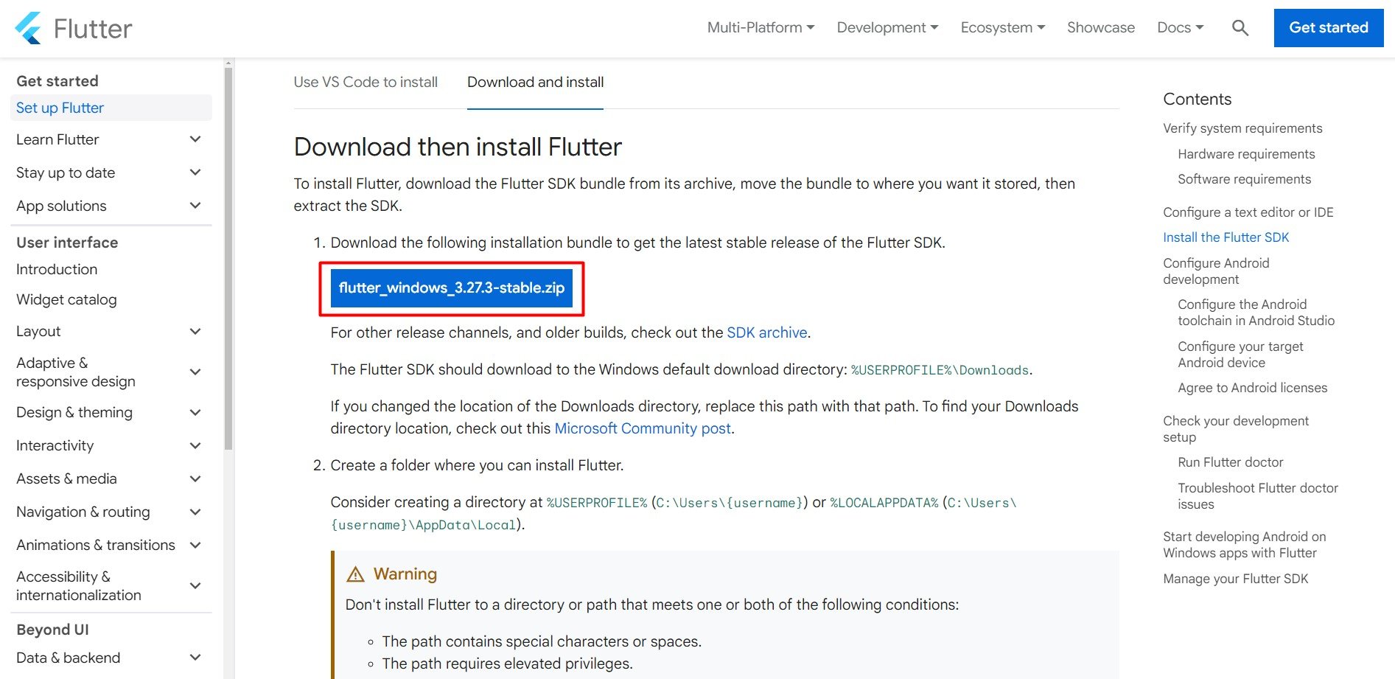1395x679 pixels.
Task: Expand Adaptive & responsive design section
Action: pos(195,372)
